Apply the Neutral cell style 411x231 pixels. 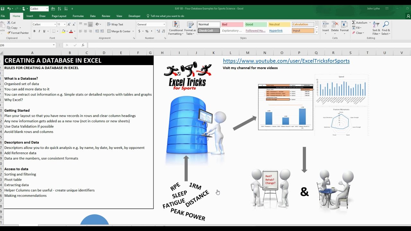[279, 24]
